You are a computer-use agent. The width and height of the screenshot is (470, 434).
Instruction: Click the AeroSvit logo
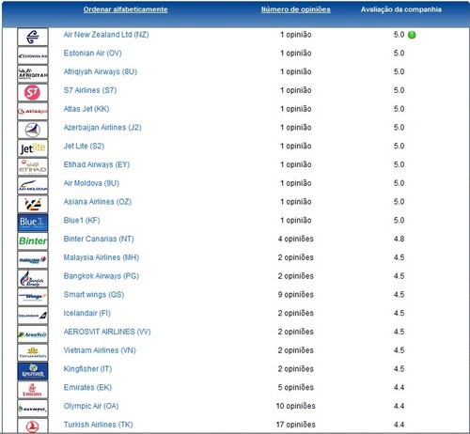[33, 334]
